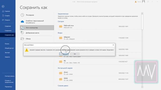Click the focused button left of Нет

point(64,54)
